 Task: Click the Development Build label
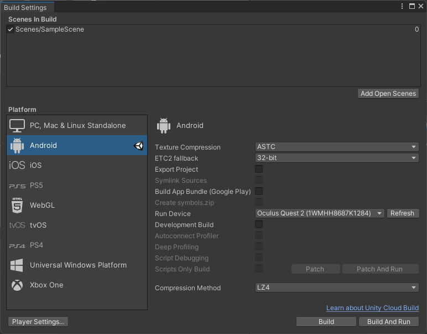(x=184, y=225)
